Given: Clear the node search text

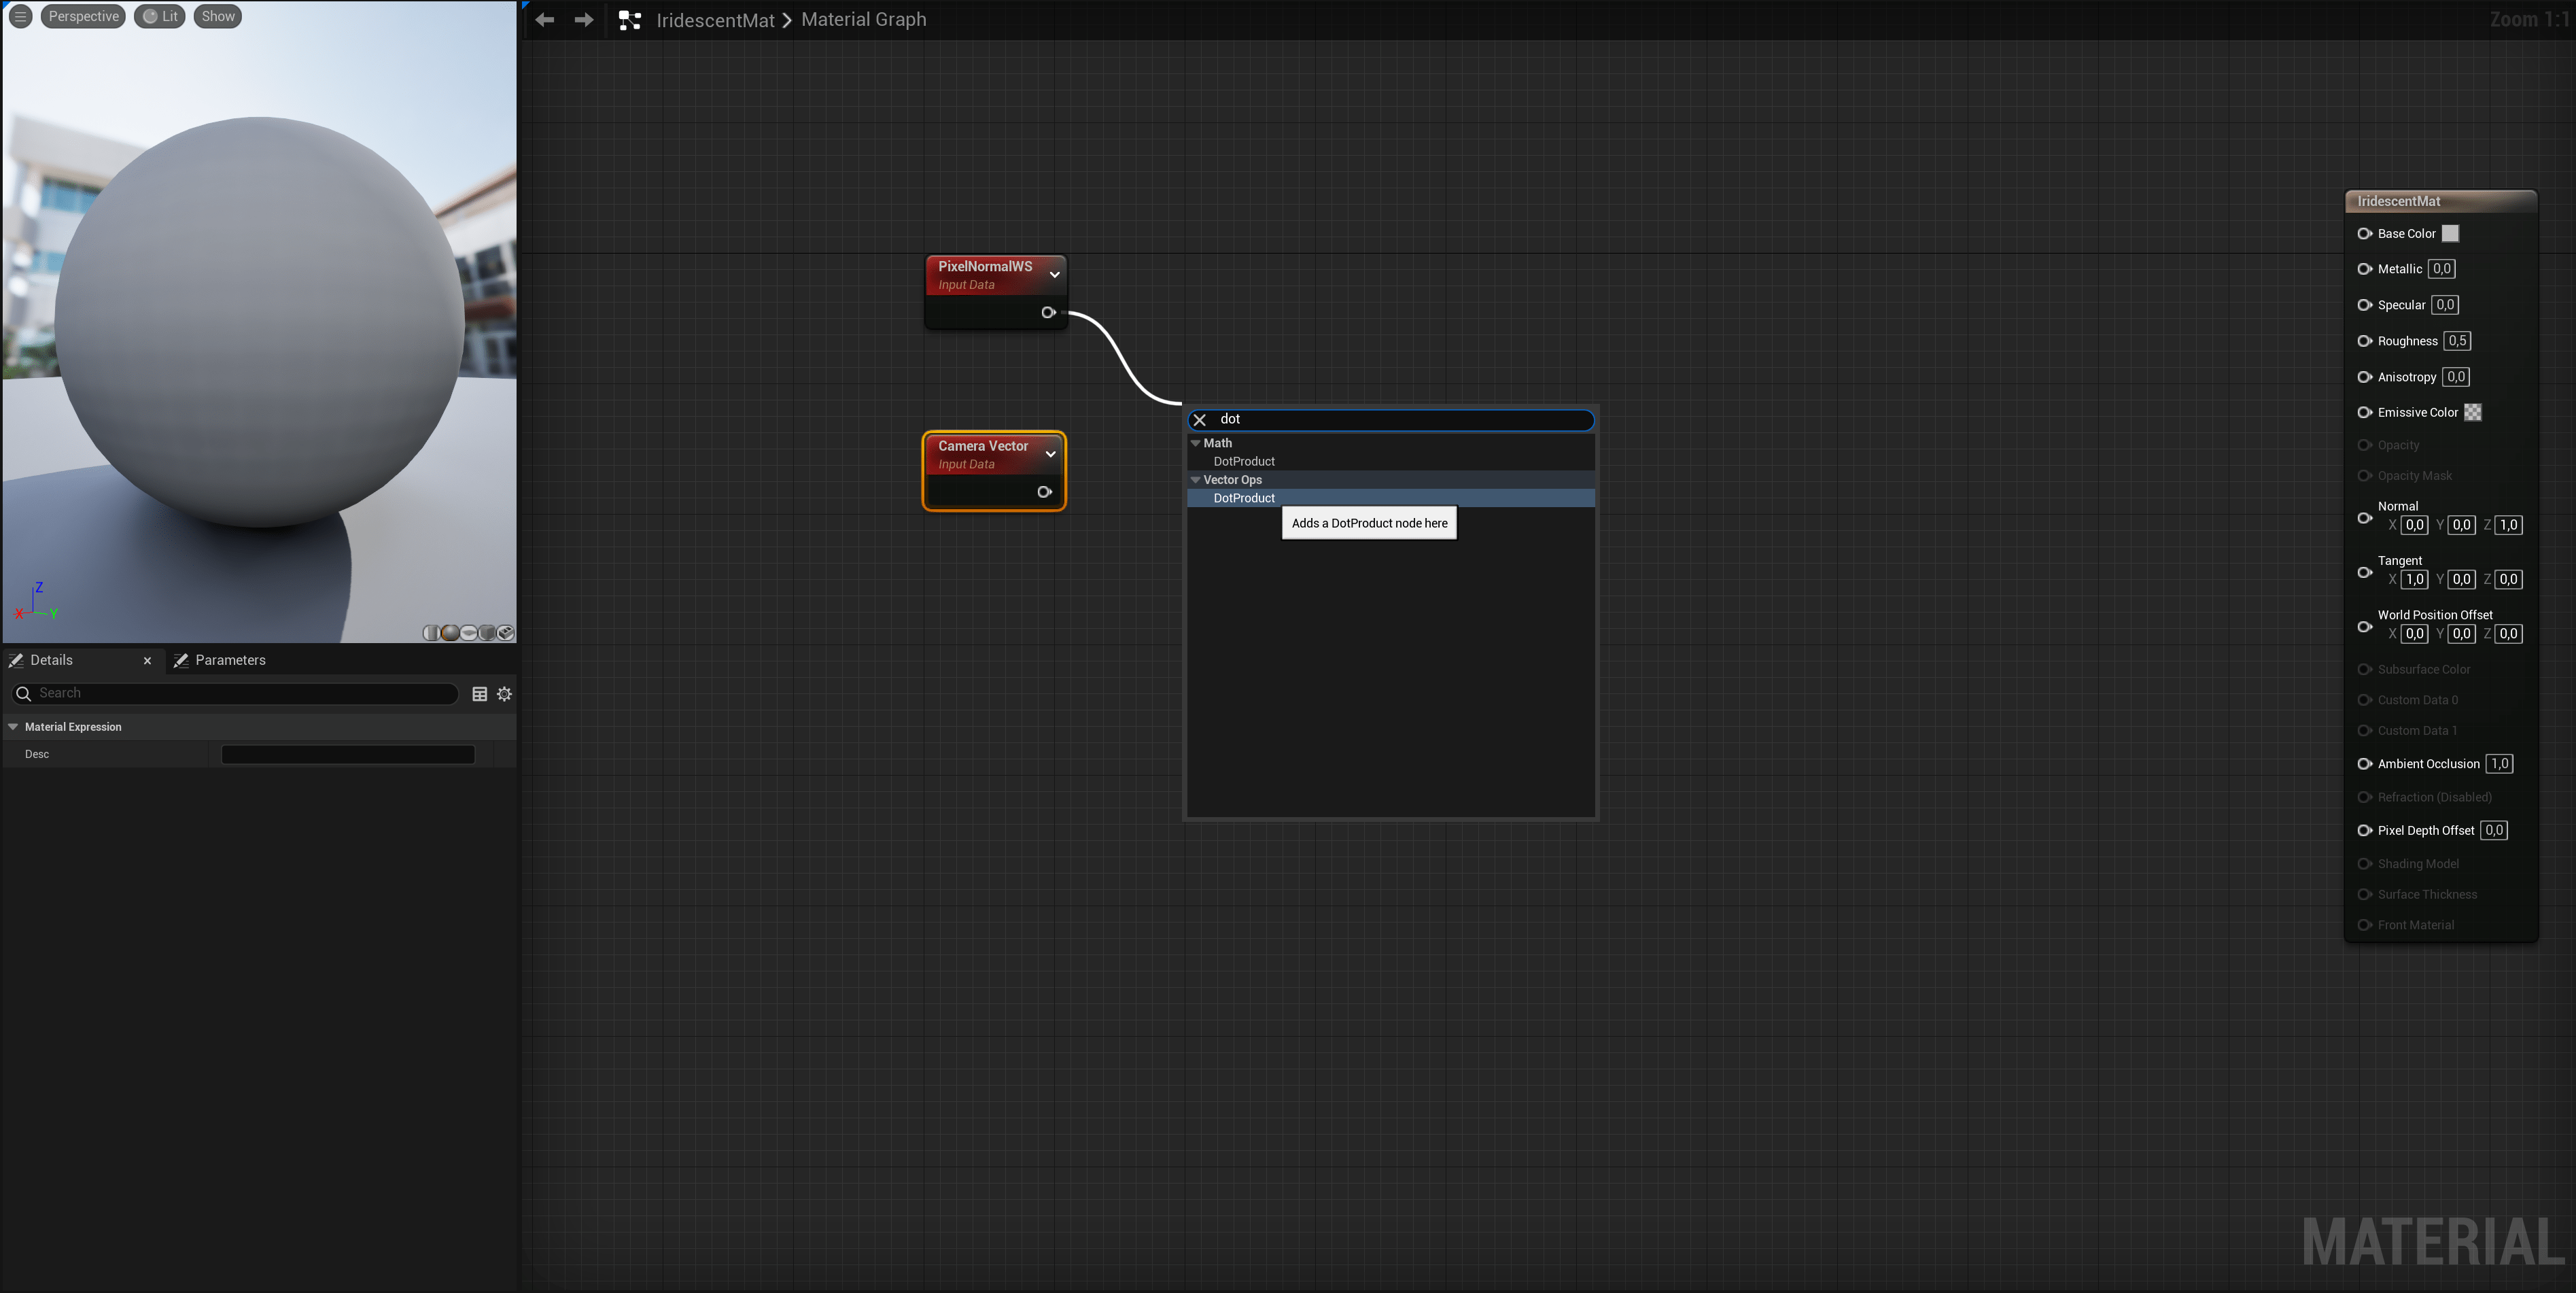Looking at the screenshot, I should pyautogui.click(x=1200, y=420).
